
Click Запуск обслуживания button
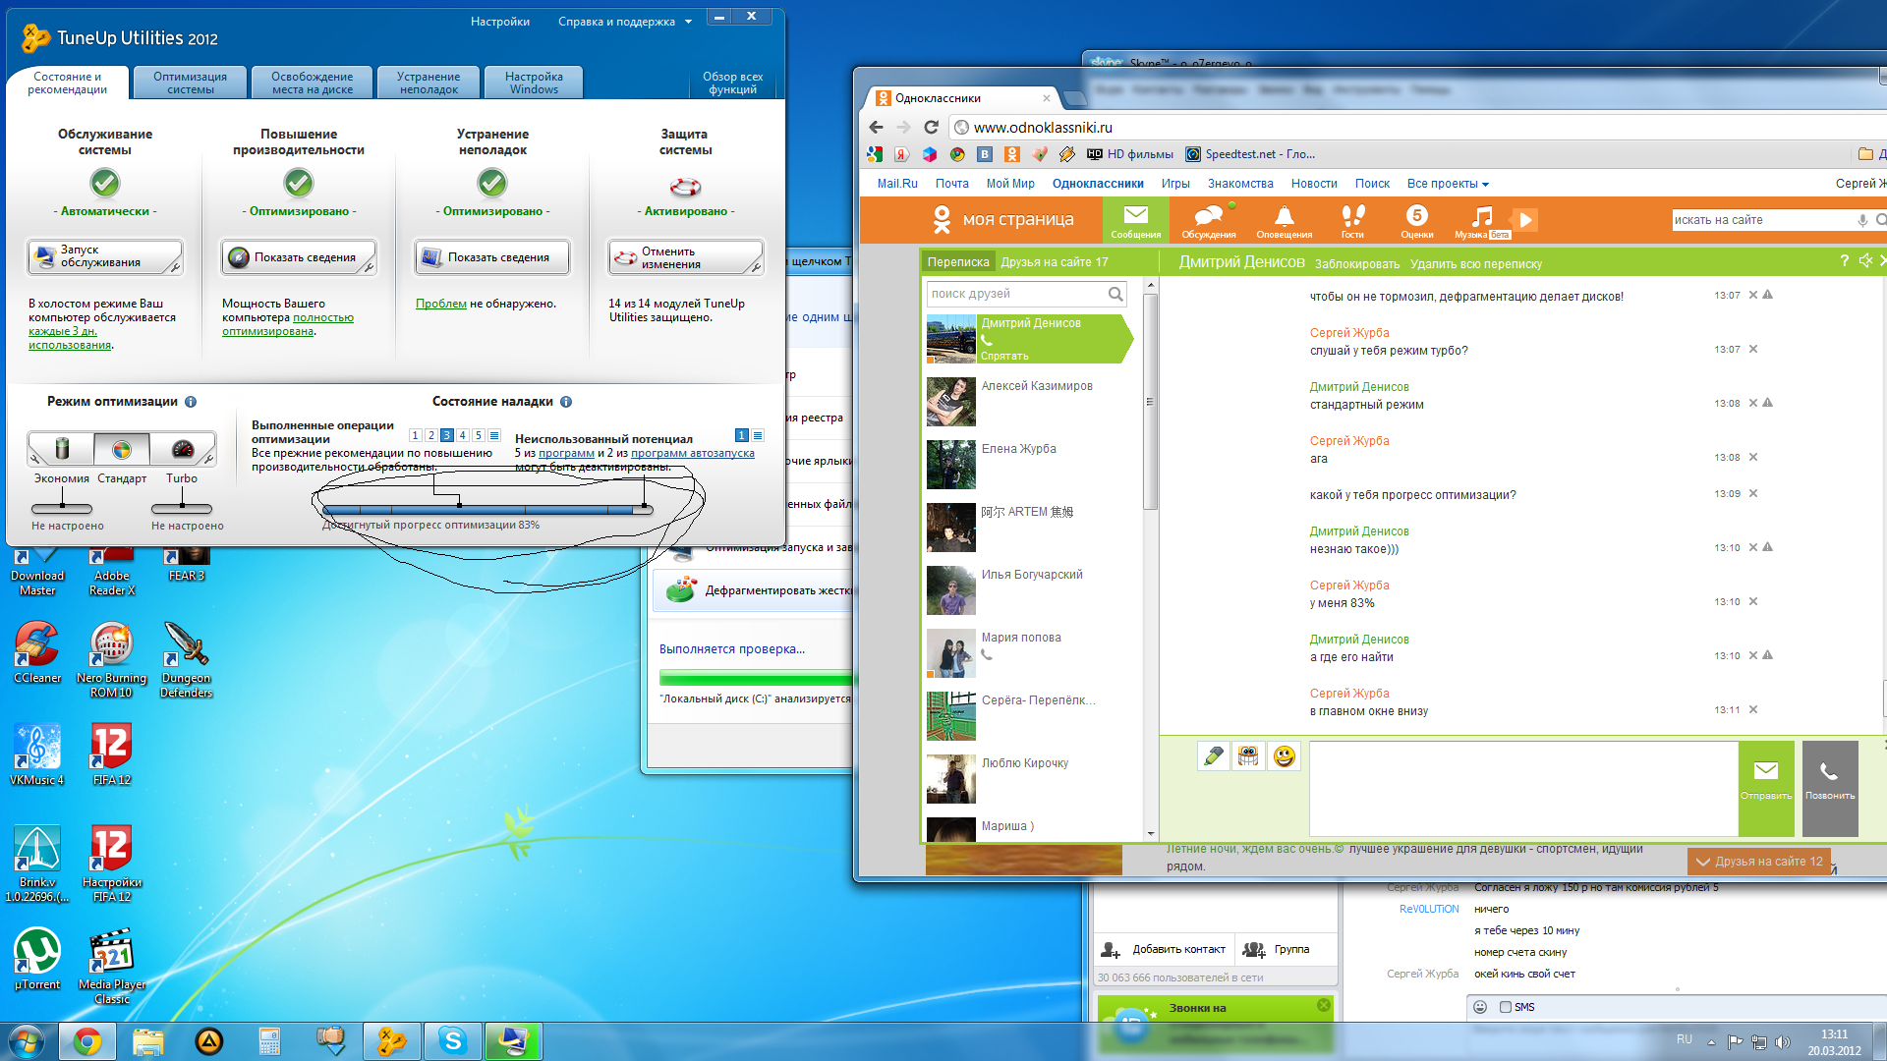(104, 257)
